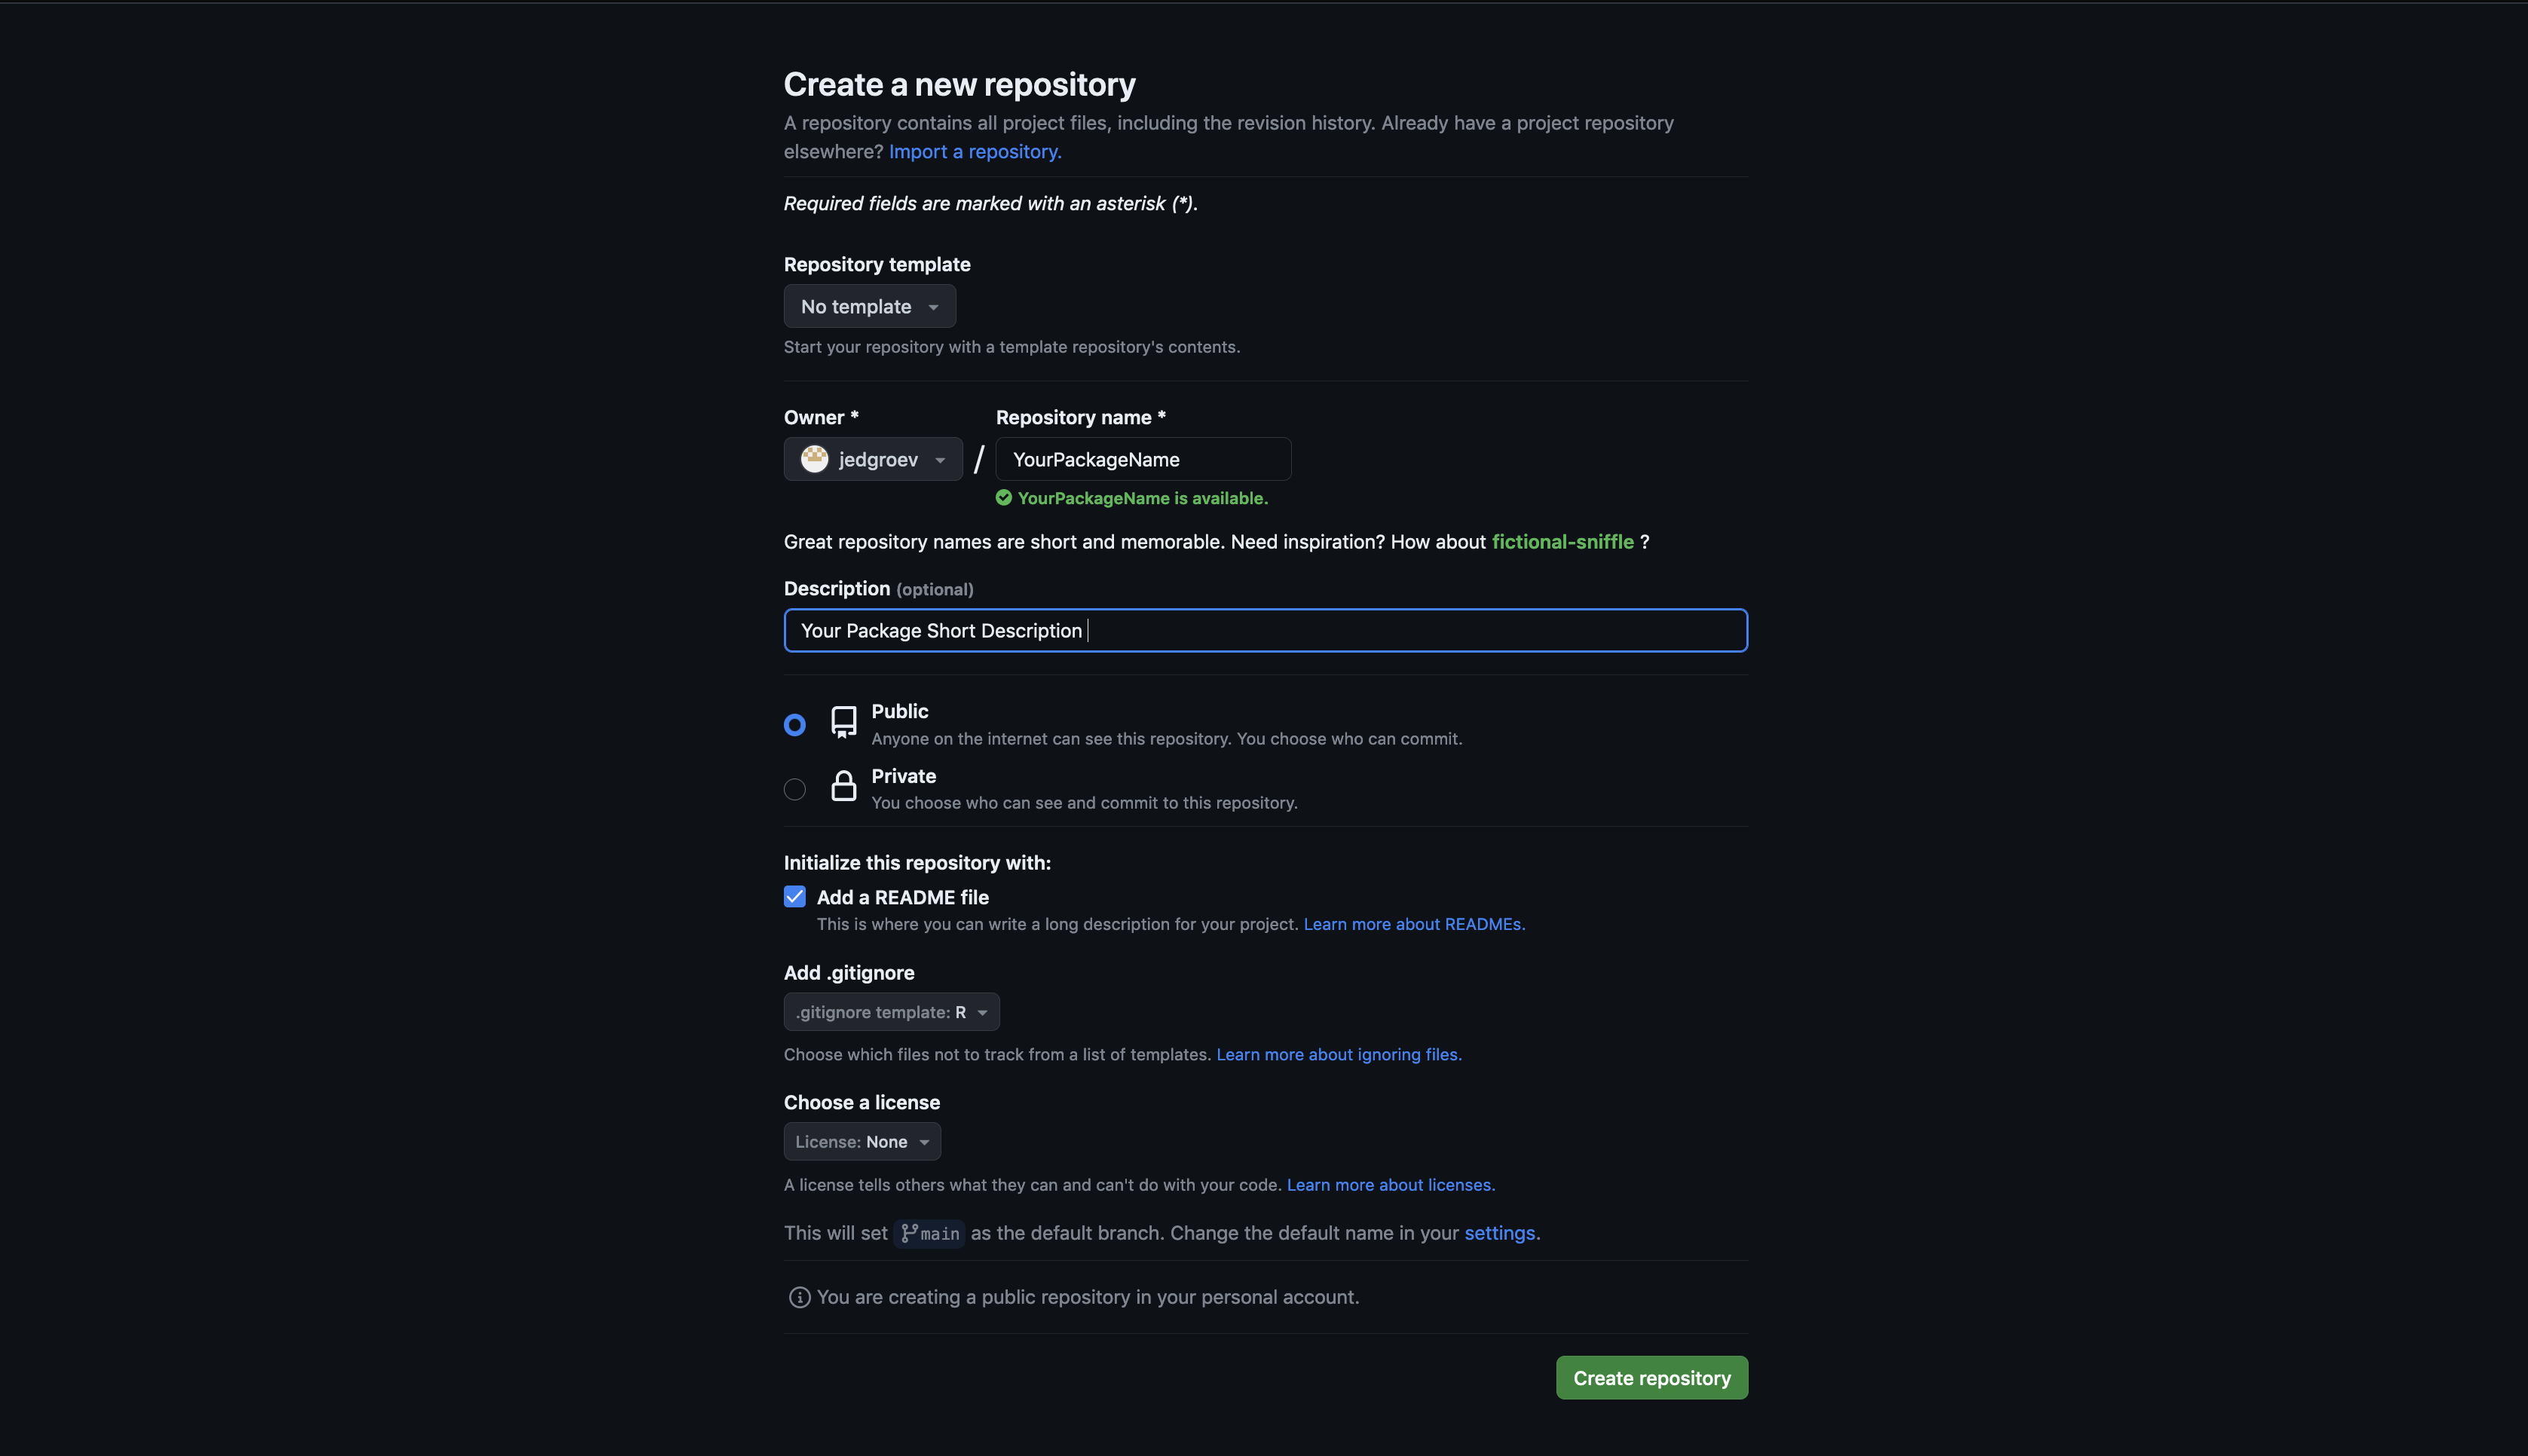Click the jedgroev owner avatar icon
This screenshot has width=2528, height=1456.
(x=815, y=459)
